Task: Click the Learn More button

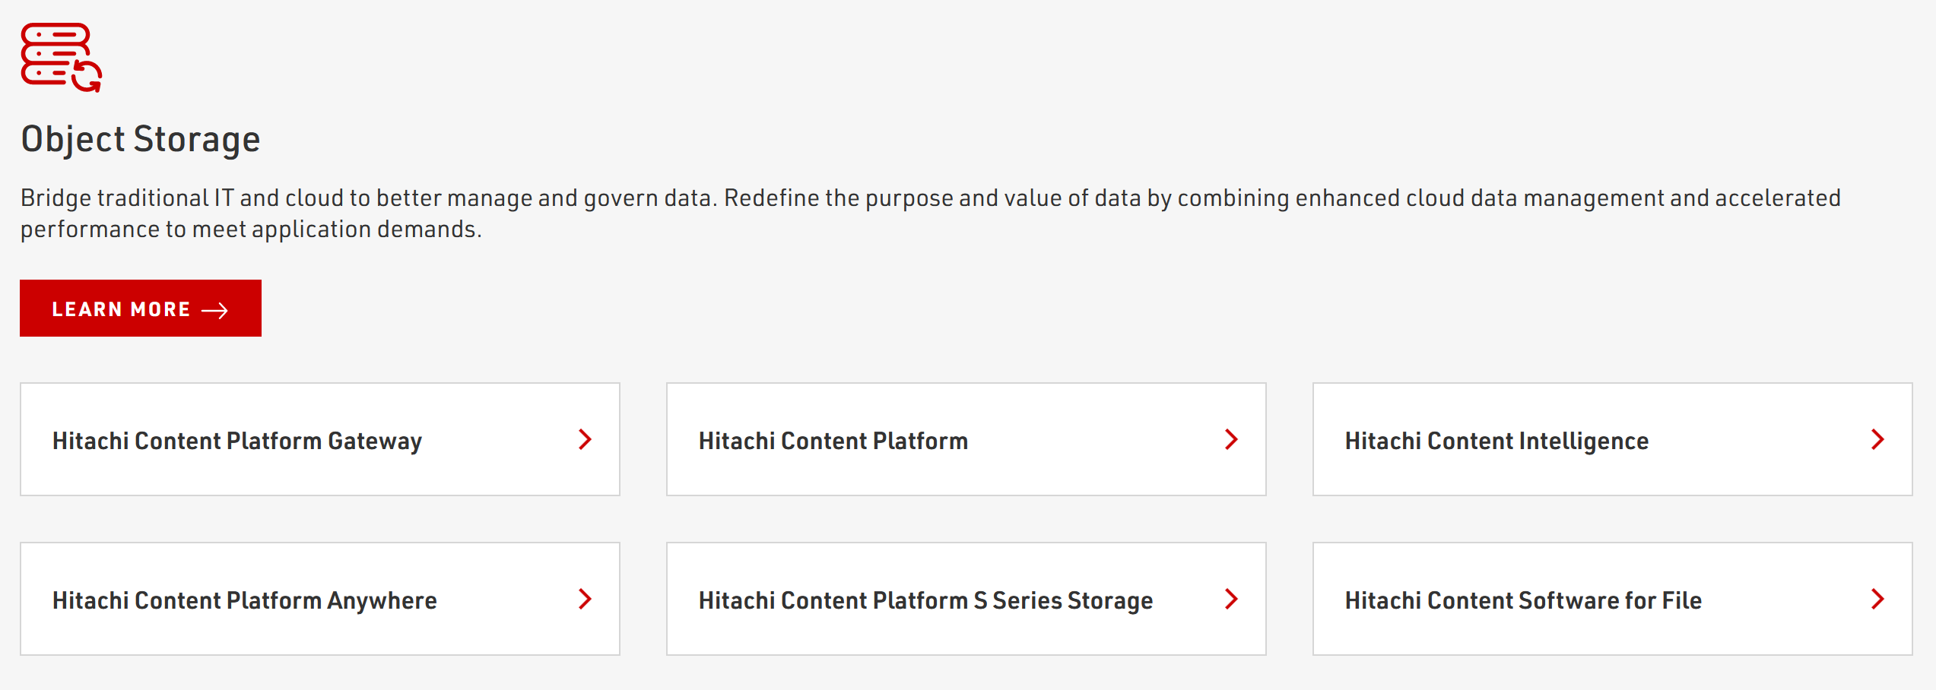Action: coord(141,309)
